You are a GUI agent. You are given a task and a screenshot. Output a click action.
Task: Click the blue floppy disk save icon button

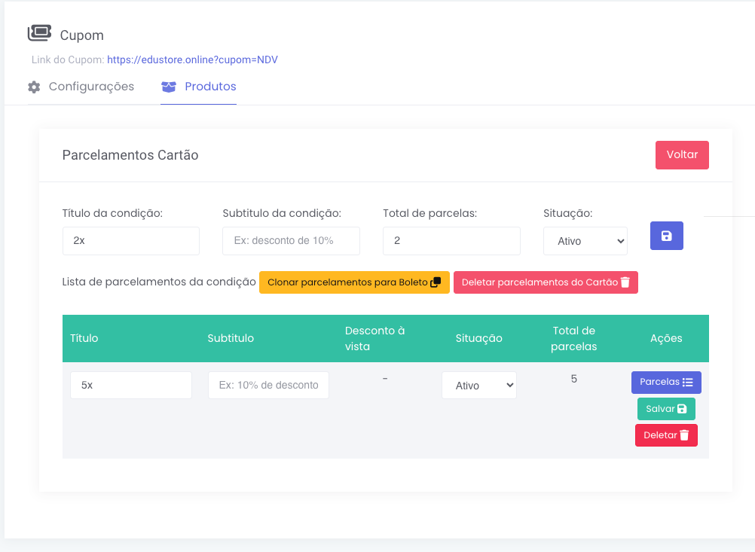click(666, 236)
